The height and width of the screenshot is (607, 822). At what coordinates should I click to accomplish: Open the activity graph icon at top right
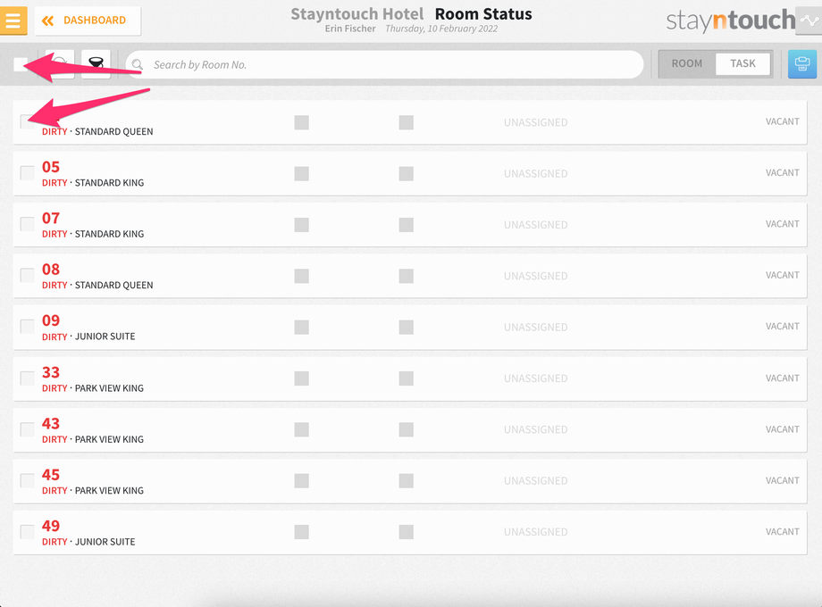click(809, 21)
